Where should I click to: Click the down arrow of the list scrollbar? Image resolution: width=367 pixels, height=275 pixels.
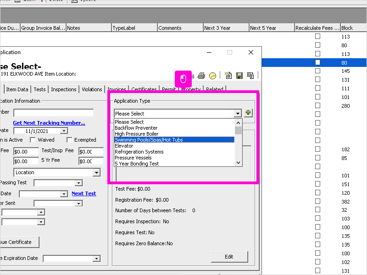[x=238, y=163]
